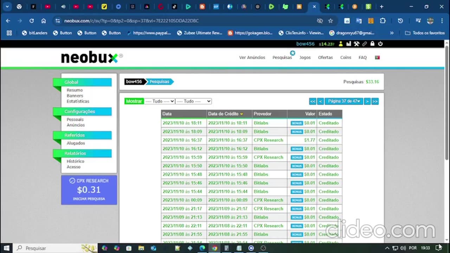Image resolution: width=450 pixels, height=253 pixels.
Task: Click the tracking-protection eye icon in address bar
Action: pos(320,21)
